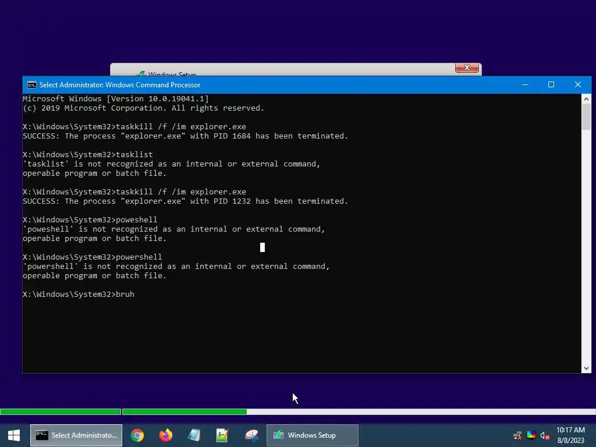Click the Command Processor title bar system icon
596x447 pixels.
click(32, 85)
